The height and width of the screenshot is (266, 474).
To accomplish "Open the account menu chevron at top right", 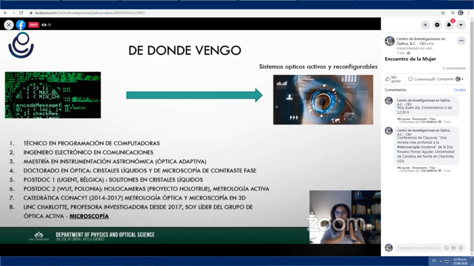I will pyautogui.click(x=460, y=24).
